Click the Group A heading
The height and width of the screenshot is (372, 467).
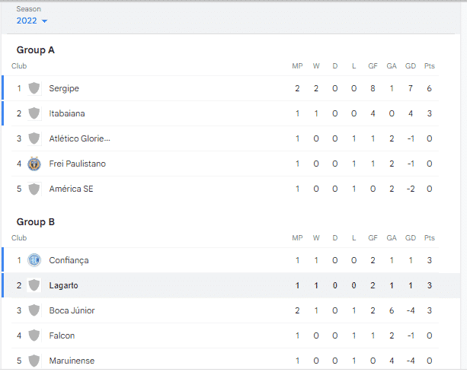[36, 50]
